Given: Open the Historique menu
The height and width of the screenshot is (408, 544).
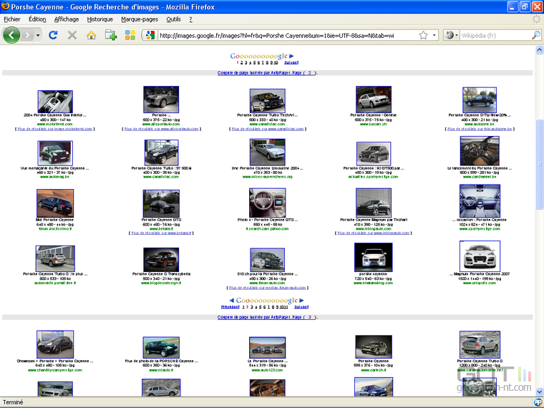Looking at the screenshot, I should [100, 19].
